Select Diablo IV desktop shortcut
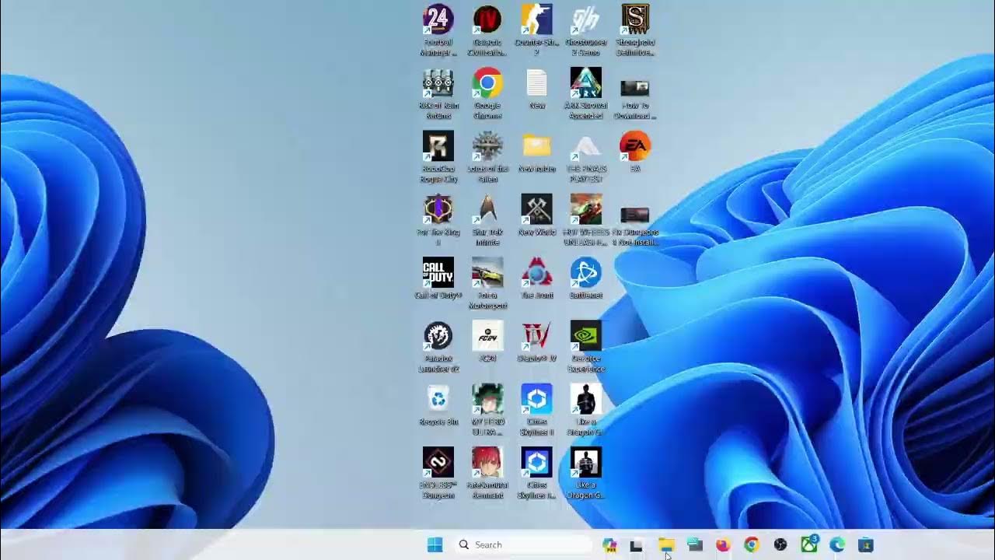995x560 pixels. pos(536,342)
